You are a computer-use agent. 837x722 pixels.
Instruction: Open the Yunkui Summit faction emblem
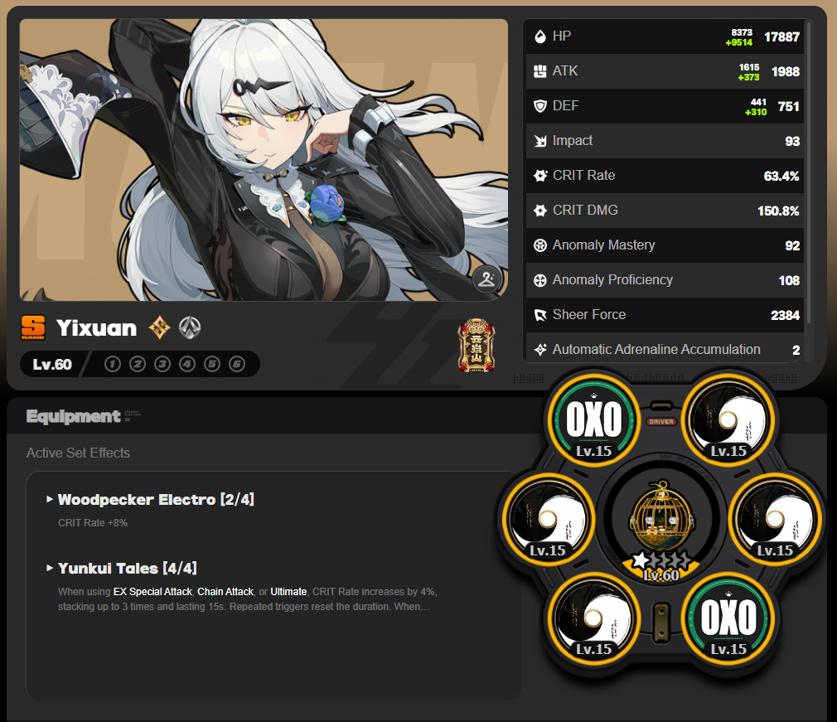click(477, 346)
